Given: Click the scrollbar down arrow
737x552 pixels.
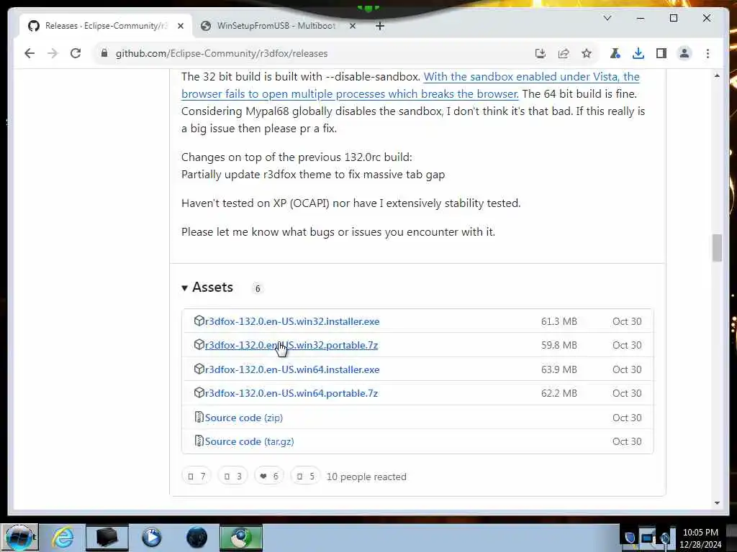Looking at the screenshot, I should point(717,503).
